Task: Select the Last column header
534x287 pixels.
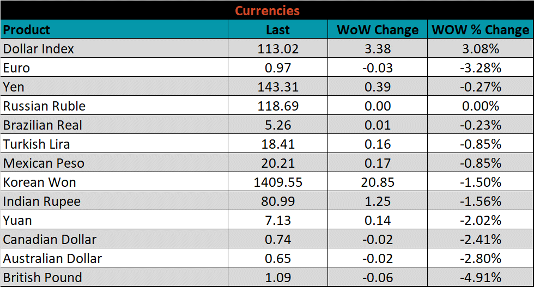Action: [x=278, y=29]
